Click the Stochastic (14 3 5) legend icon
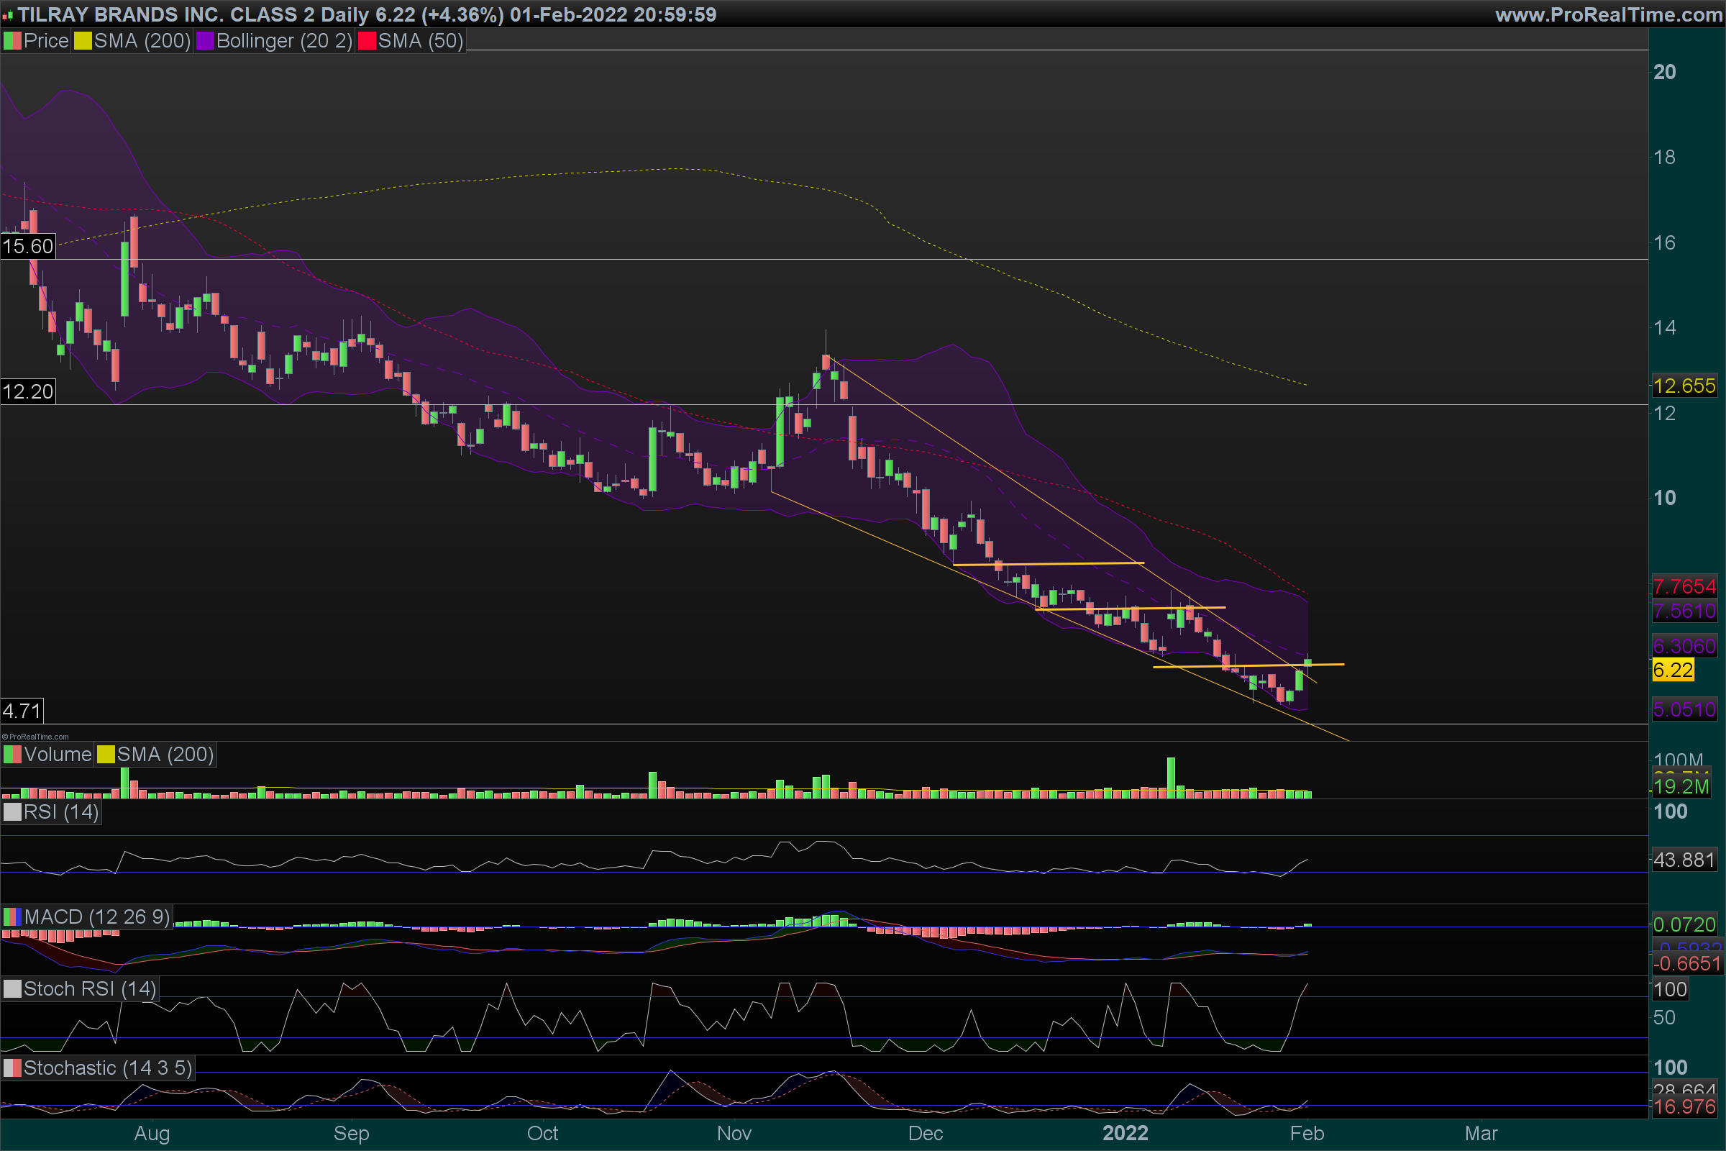 pos(12,1068)
